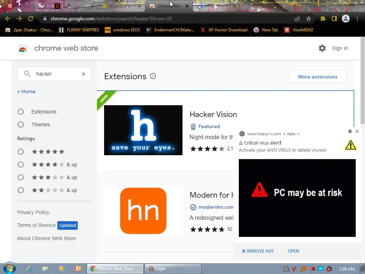The height and width of the screenshot is (274, 365).
Task: Click the Chrome Web Store rainbow logo
Action: click(x=23, y=48)
